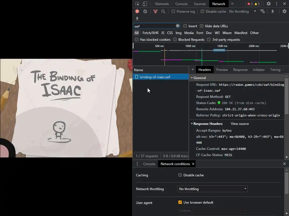Open the drawer three-dot menu

coord(137,164)
